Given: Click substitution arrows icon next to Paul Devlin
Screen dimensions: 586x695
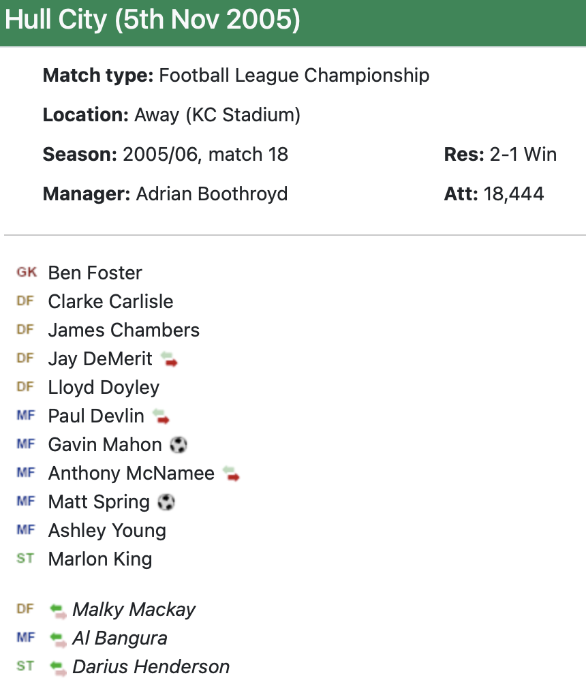Looking at the screenshot, I should coord(161,416).
